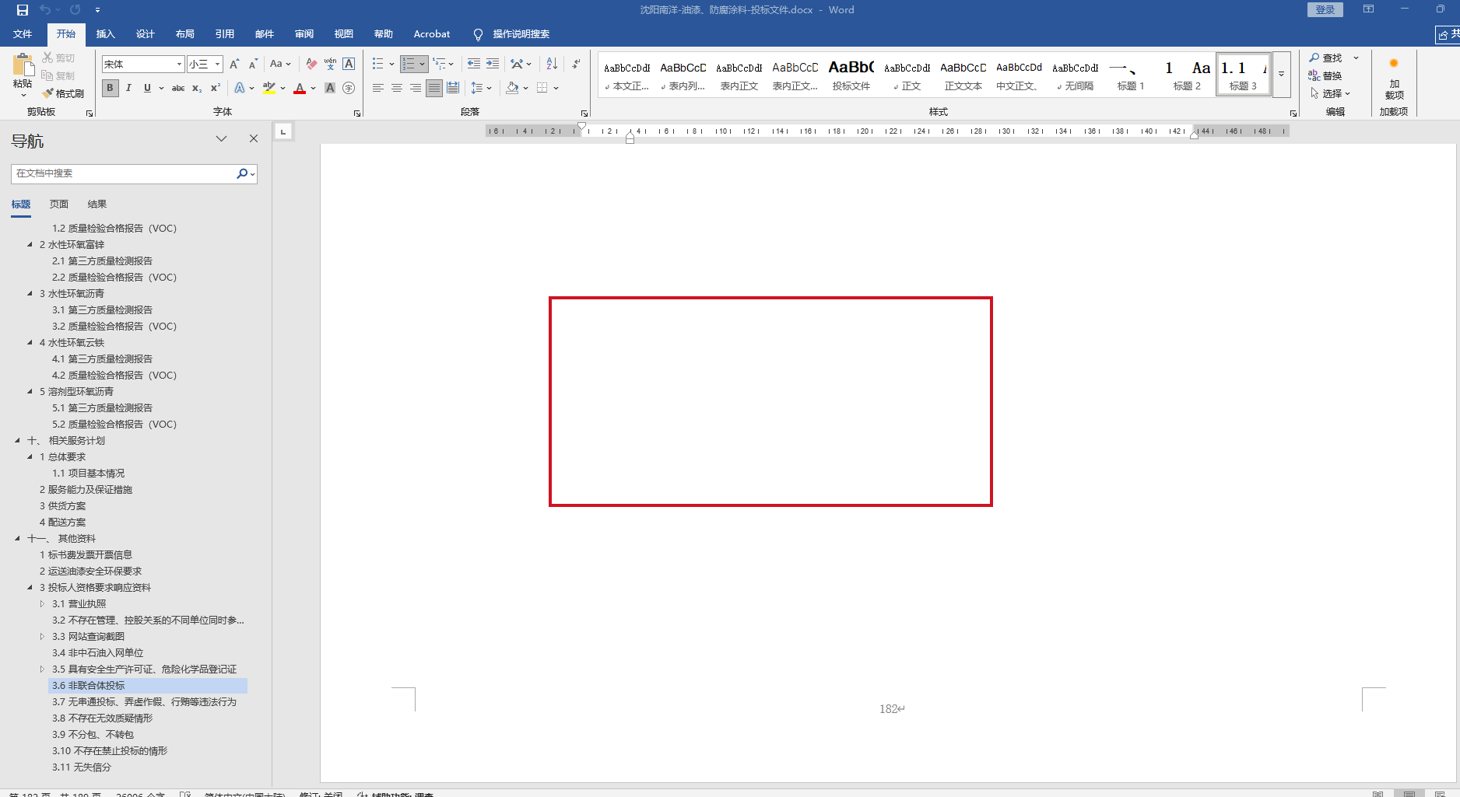This screenshot has height=797, width=1460.
Task: Open the Acrobat ribbon tab
Action: [432, 34]
